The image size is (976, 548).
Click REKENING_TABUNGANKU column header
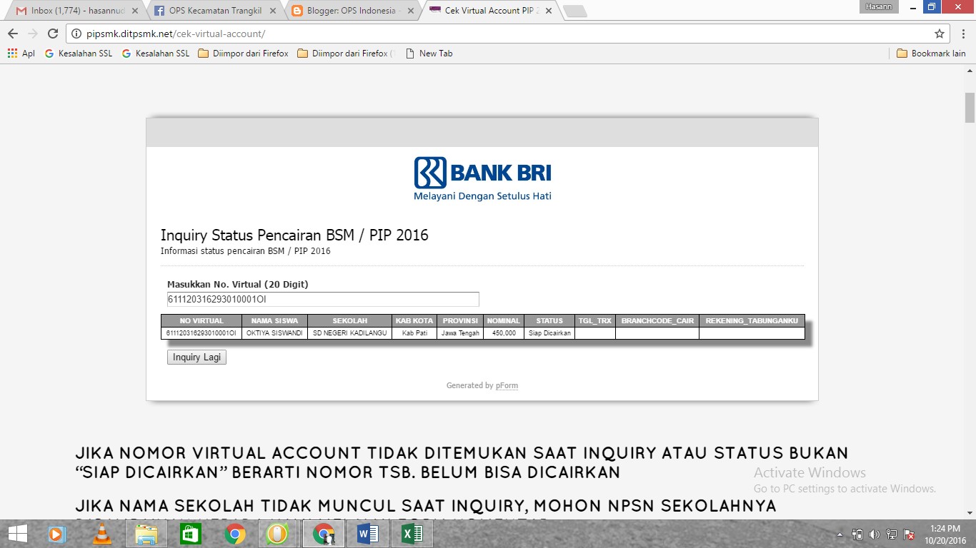pos(752,321)
